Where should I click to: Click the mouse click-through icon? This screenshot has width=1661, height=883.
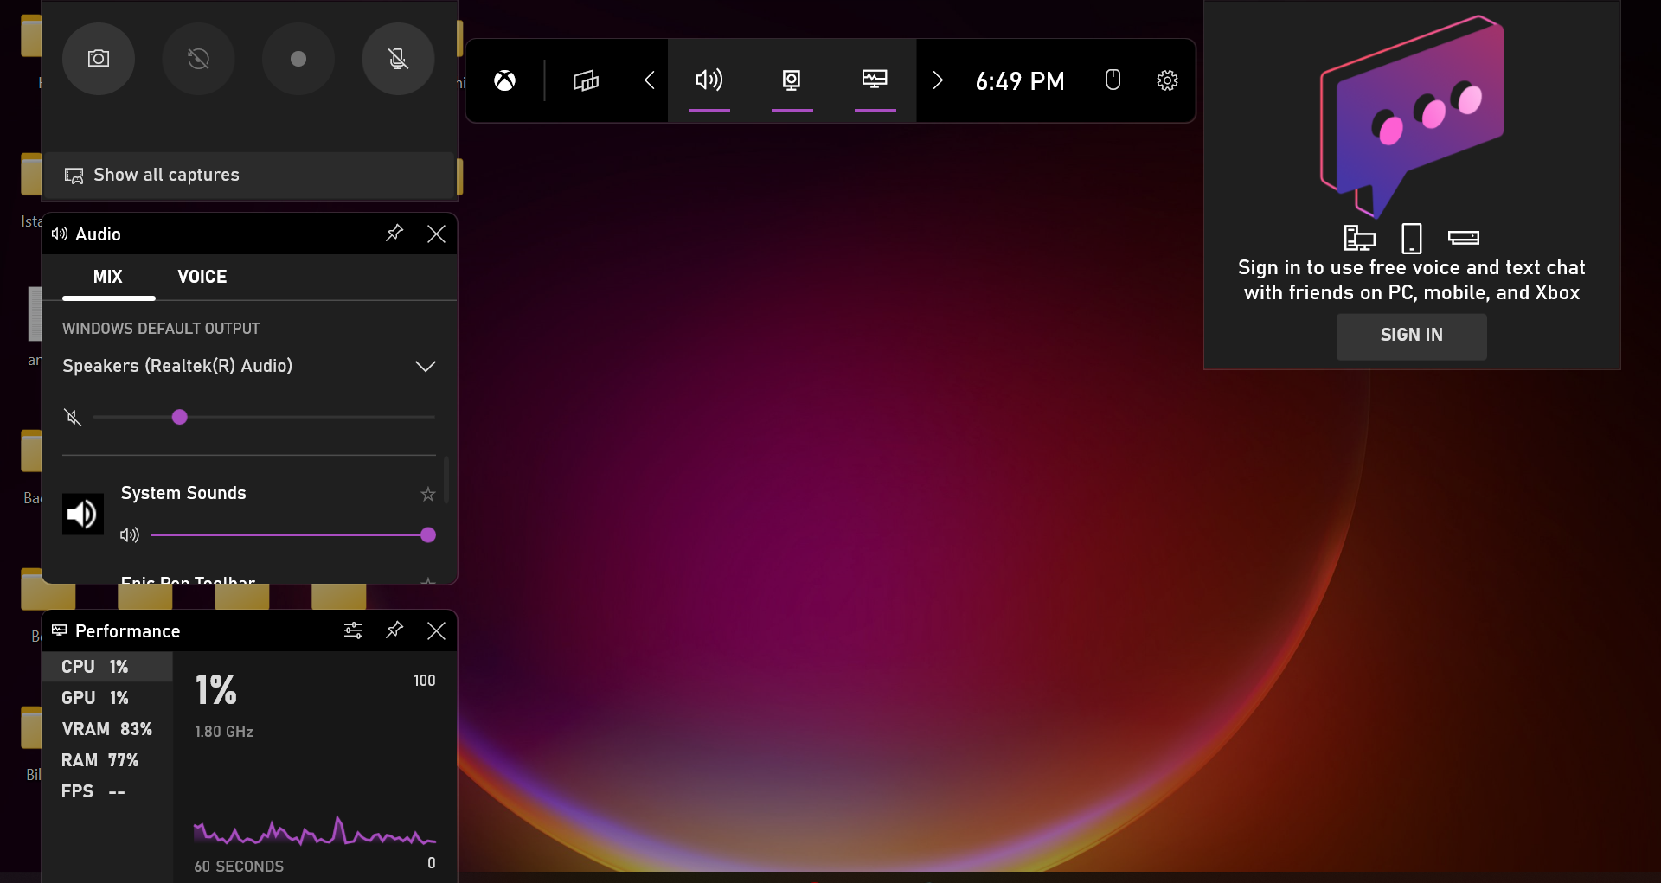pyautogui.click(x=1113, y=80)
